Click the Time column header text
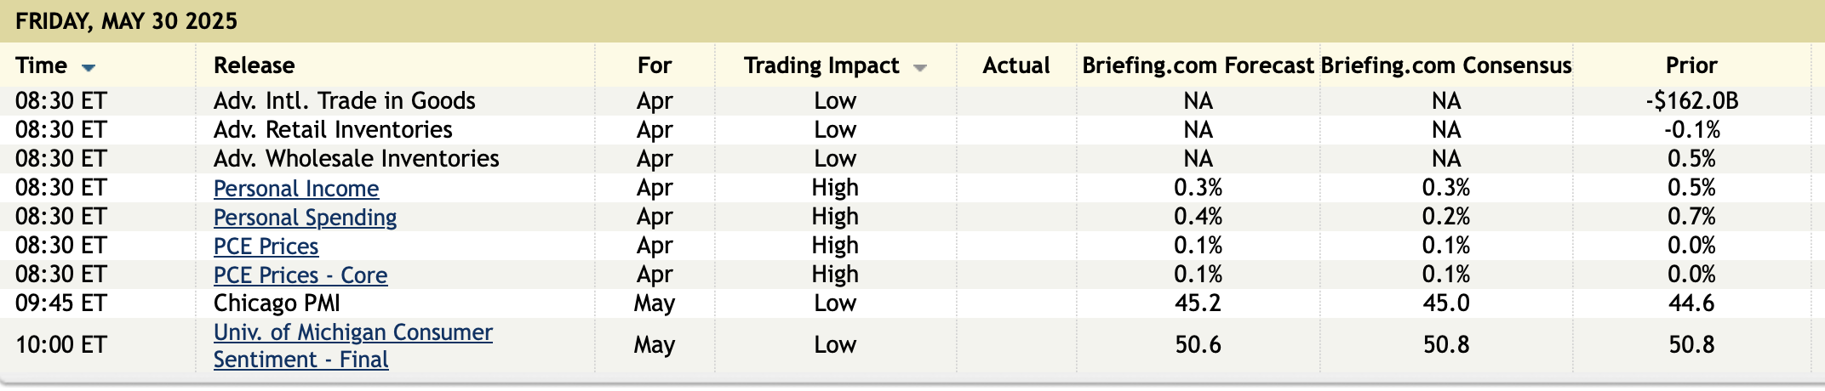This screenshot has height=391, width=1825. pos(41,65)
